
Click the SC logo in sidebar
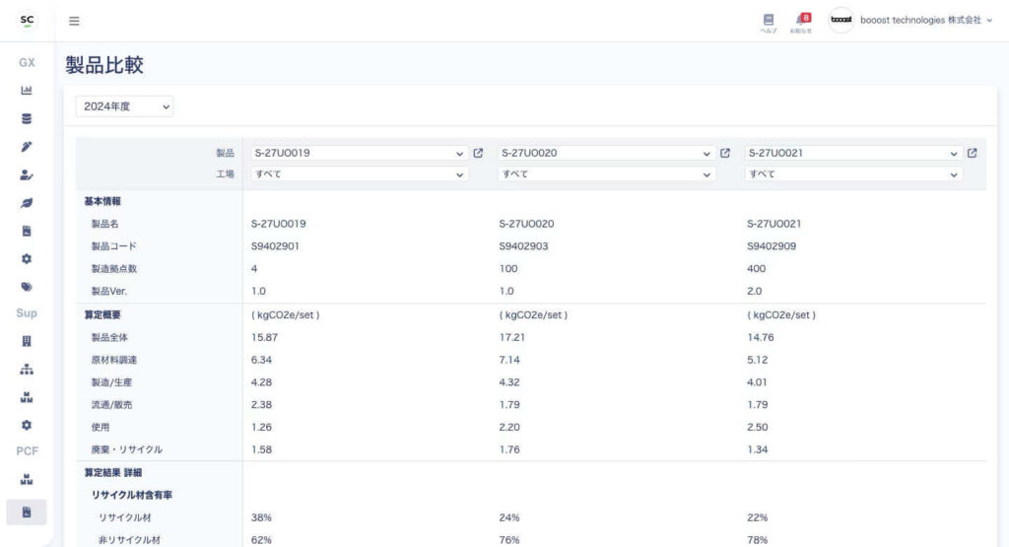point(27,21)
